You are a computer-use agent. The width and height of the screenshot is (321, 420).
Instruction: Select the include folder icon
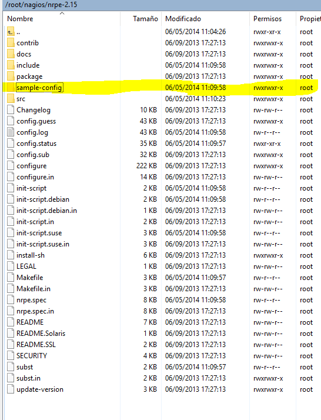click(x=11, y=65)
